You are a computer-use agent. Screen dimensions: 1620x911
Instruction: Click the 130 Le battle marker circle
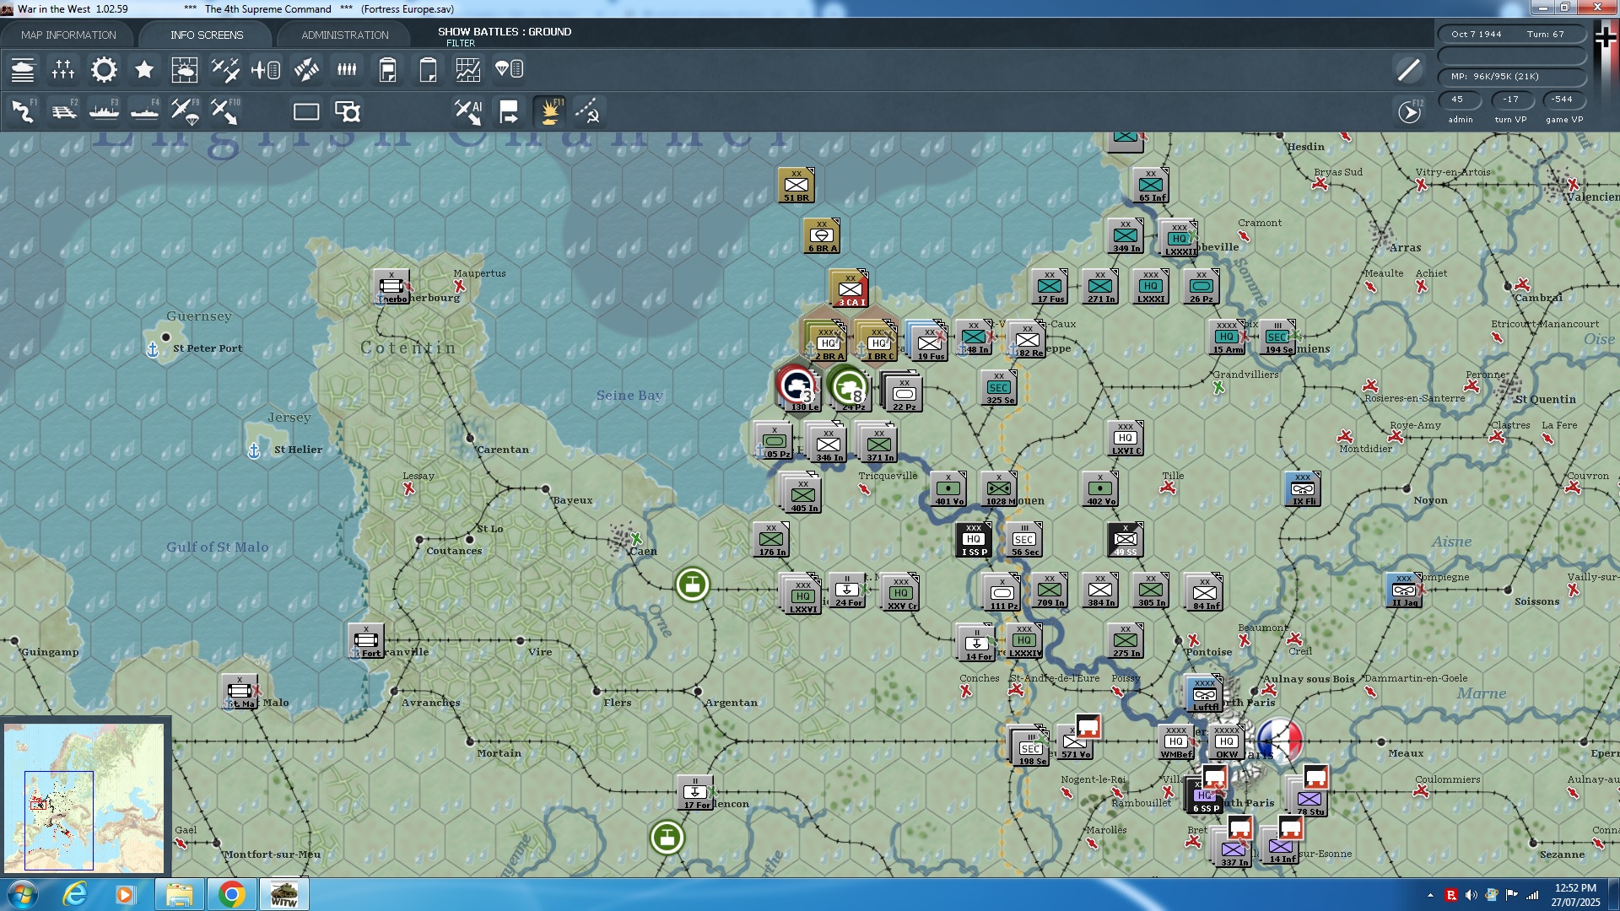(x=796, y=385)
